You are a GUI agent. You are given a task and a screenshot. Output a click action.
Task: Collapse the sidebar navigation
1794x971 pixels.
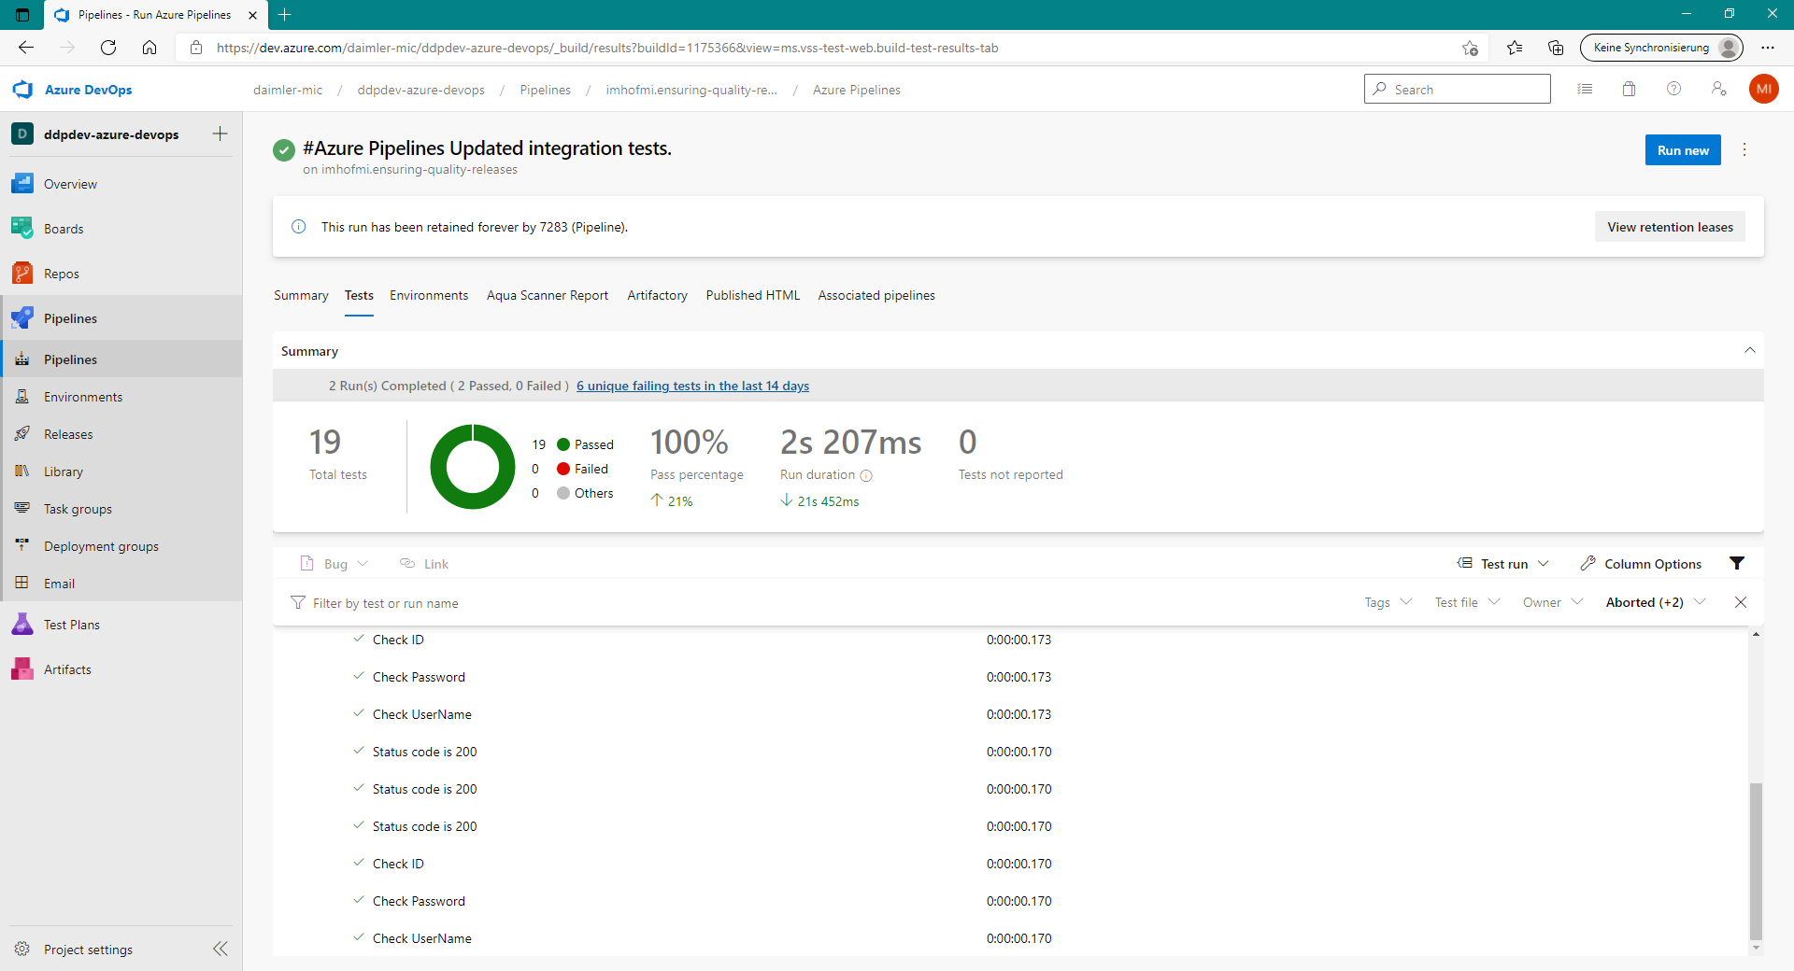tap(221, 949)
